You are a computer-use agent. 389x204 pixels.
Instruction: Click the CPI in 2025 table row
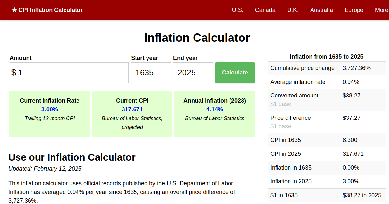[x=326, y=154]
